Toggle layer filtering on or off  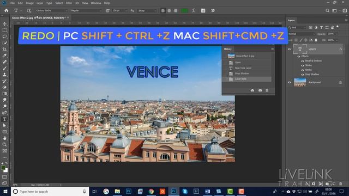coord(338,27)
